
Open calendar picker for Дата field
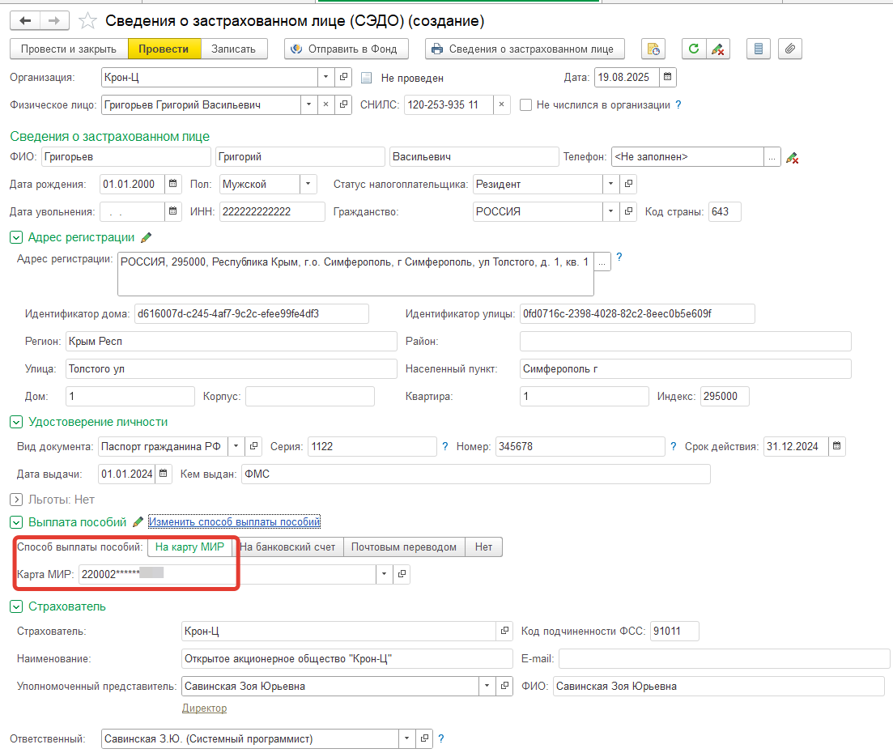[x=667, y=78]
